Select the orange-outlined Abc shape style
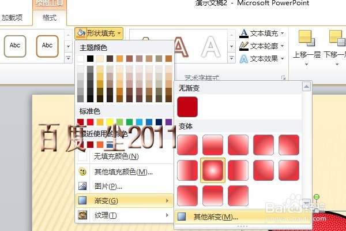The width and height of the screenshot is (346, 231). pos(47,46)
